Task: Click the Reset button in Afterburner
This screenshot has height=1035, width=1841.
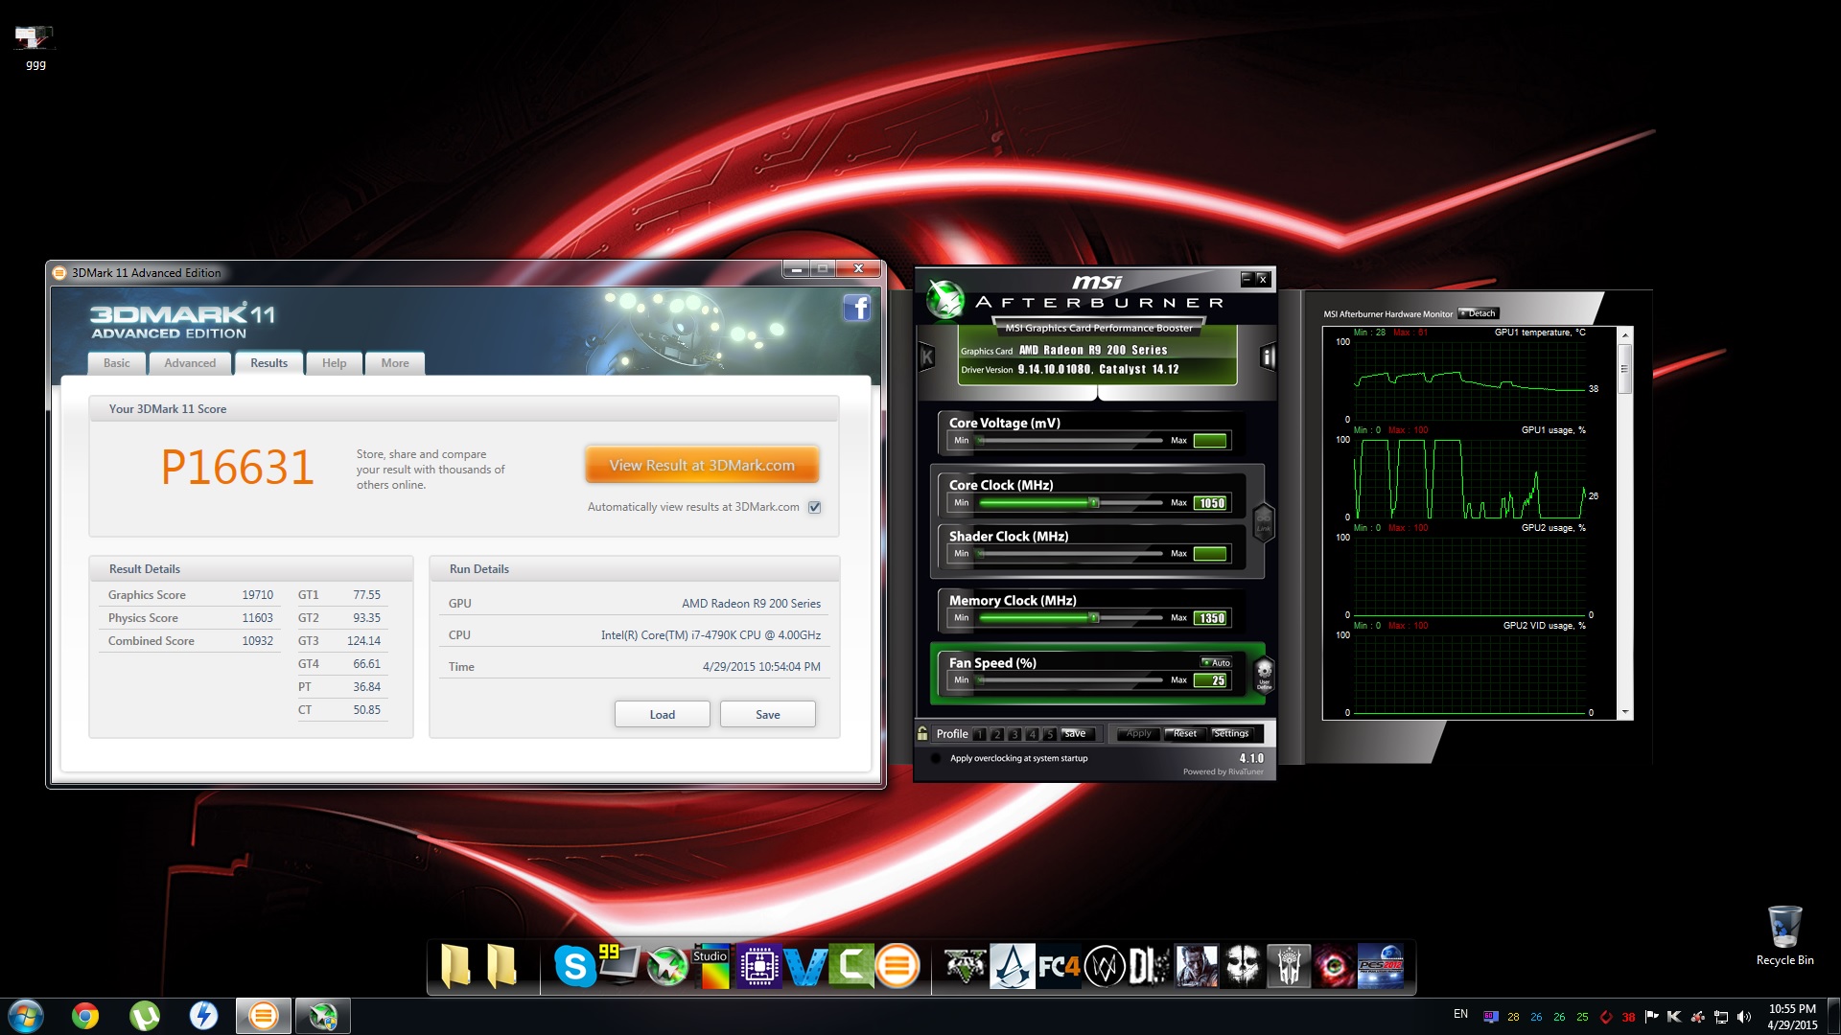Action: pyautogui.click(x=1185, y=733)
